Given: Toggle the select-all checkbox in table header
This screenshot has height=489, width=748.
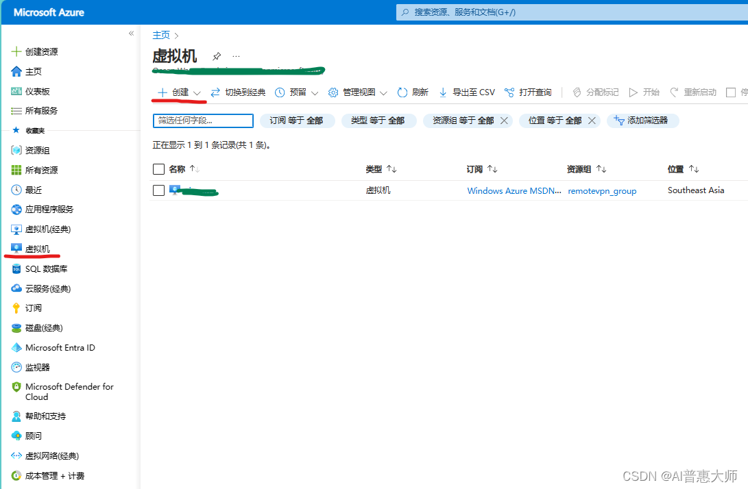Looking at the screenshot, I should (x=158, y=169).
